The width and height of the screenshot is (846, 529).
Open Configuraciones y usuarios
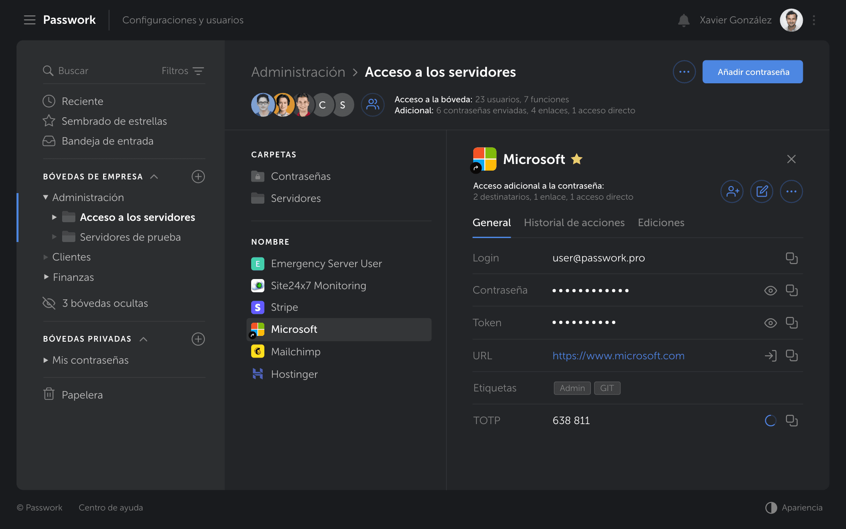point(183,20)
